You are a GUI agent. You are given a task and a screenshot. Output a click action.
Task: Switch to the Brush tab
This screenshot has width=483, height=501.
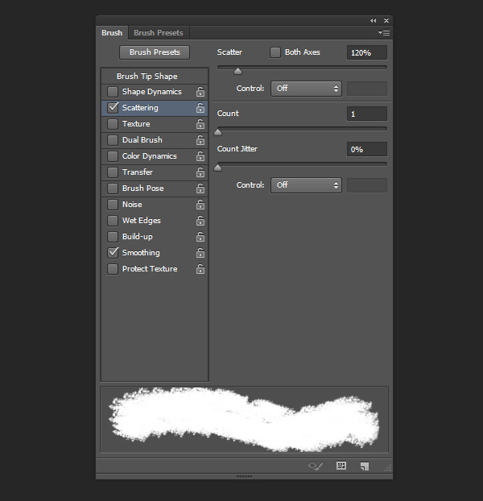[x=112, y=32]
